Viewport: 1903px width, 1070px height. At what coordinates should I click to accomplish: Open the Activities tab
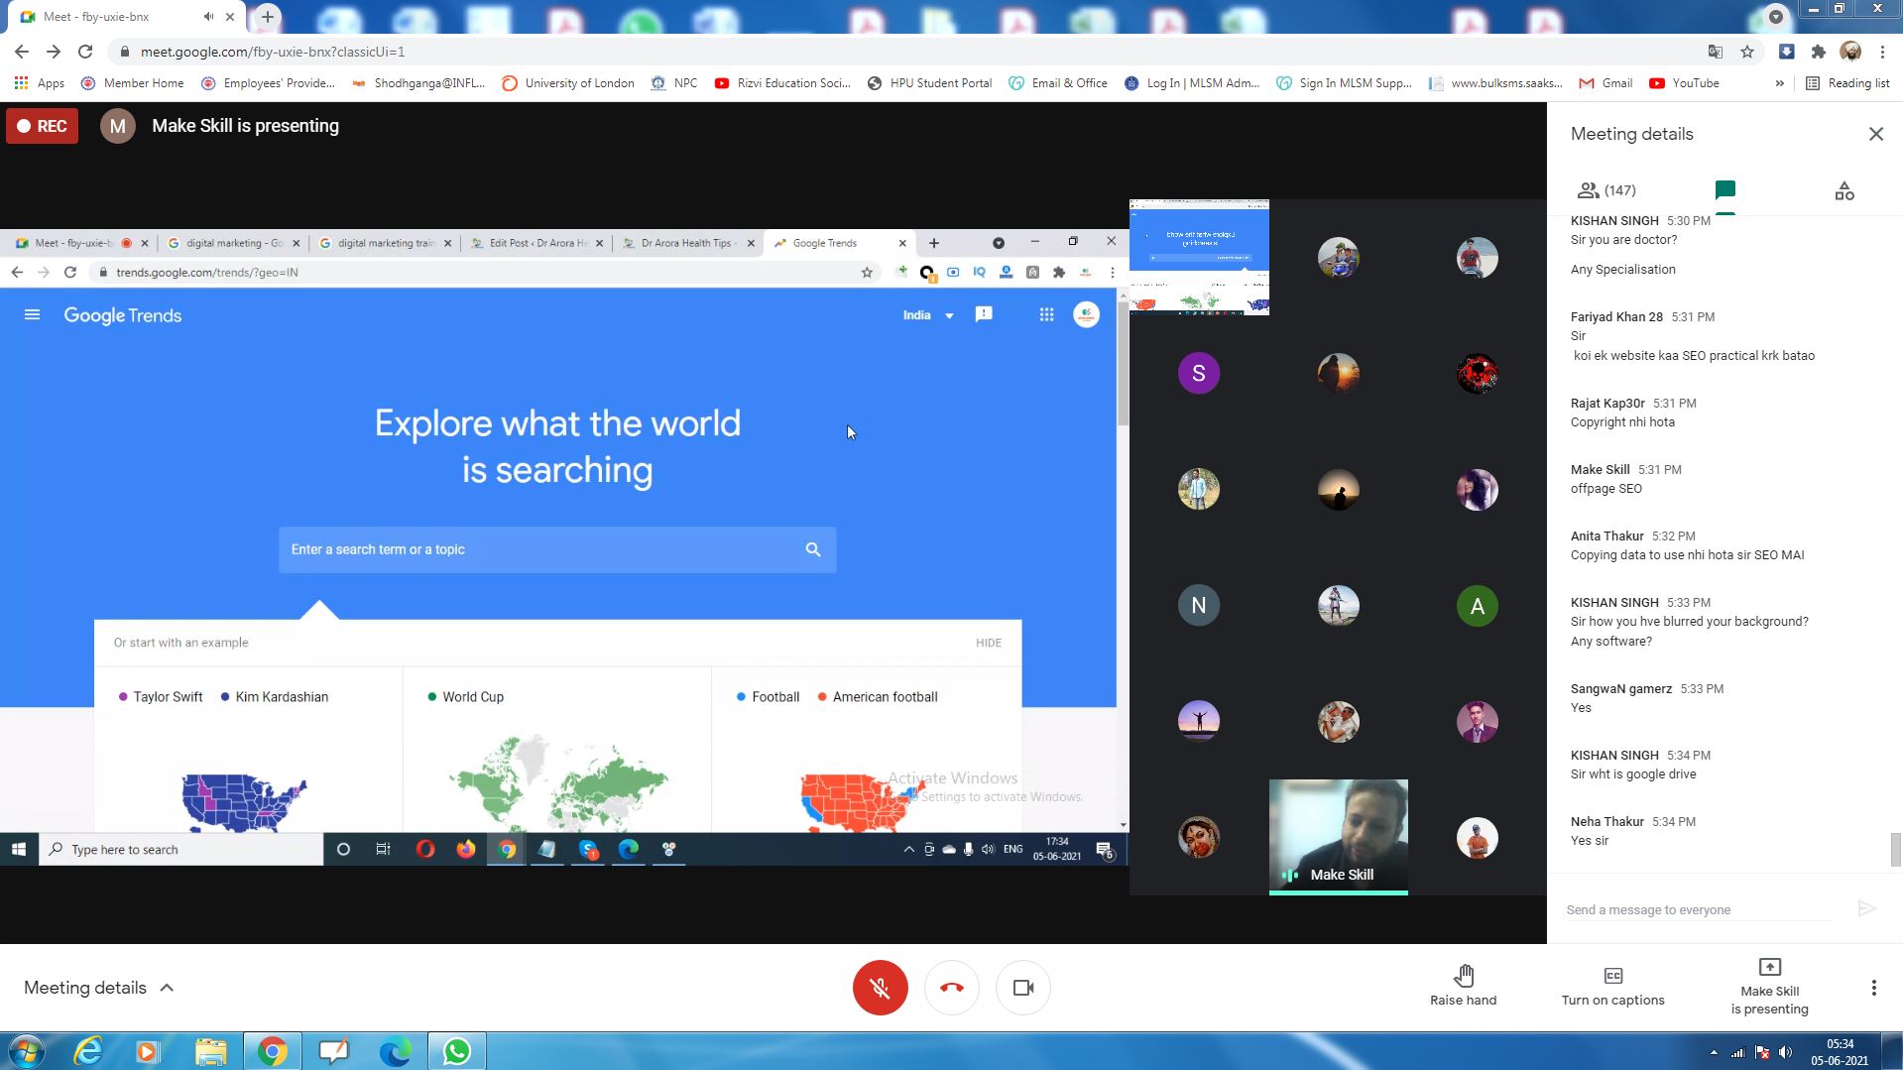(1844, 190)
